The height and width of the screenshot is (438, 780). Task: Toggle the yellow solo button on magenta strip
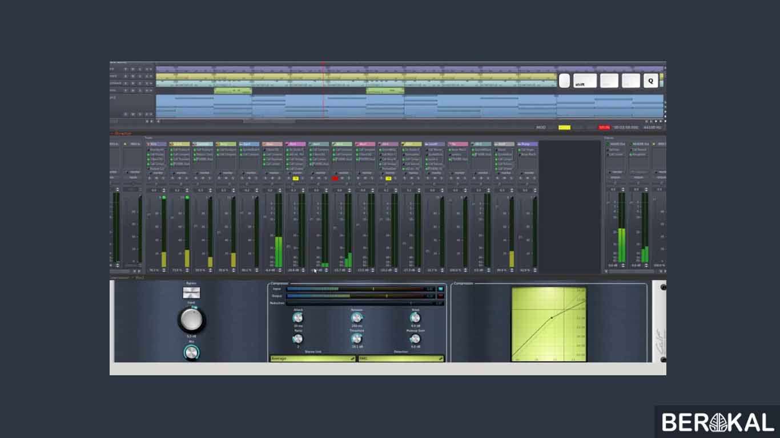point(296,179)
